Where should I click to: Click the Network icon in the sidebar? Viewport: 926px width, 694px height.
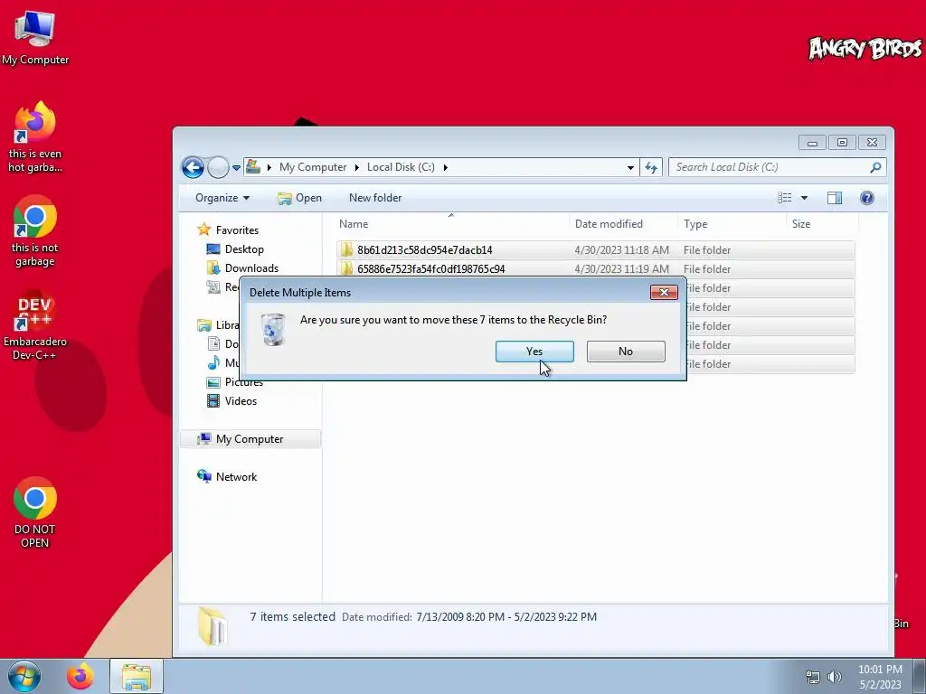204,476
